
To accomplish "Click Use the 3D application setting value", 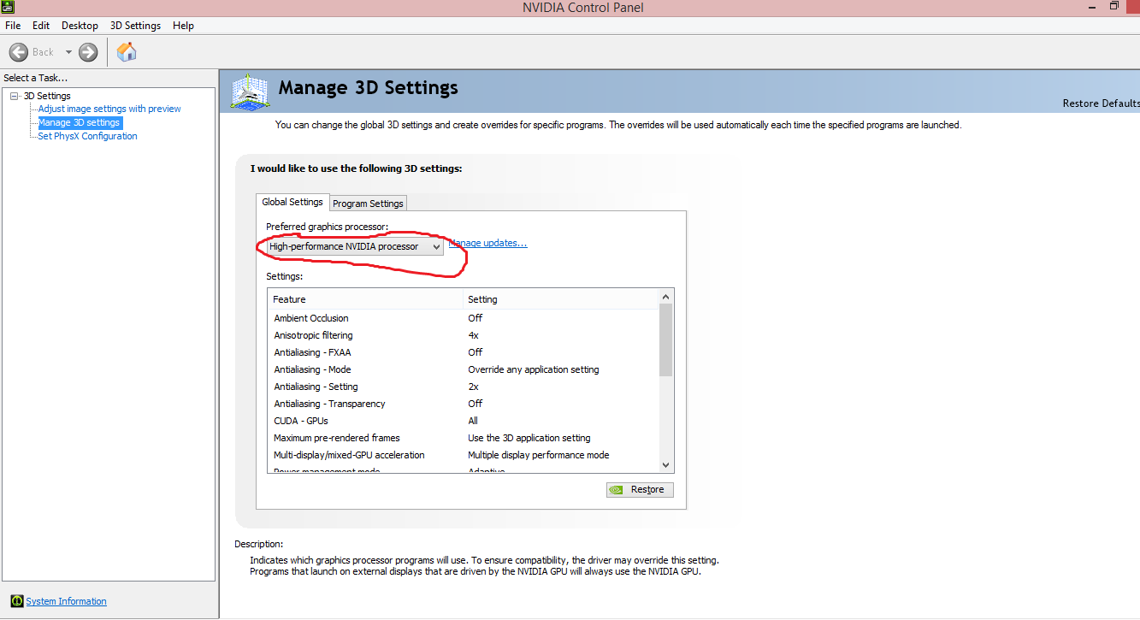I will coord(529,438).
